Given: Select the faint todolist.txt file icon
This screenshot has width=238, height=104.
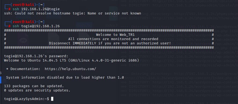Looking at the screenshot, I should 84,40.
